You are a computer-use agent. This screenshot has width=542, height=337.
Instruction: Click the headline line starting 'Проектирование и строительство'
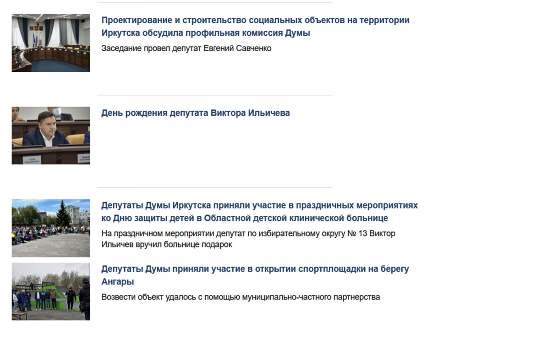click(255, 21)
